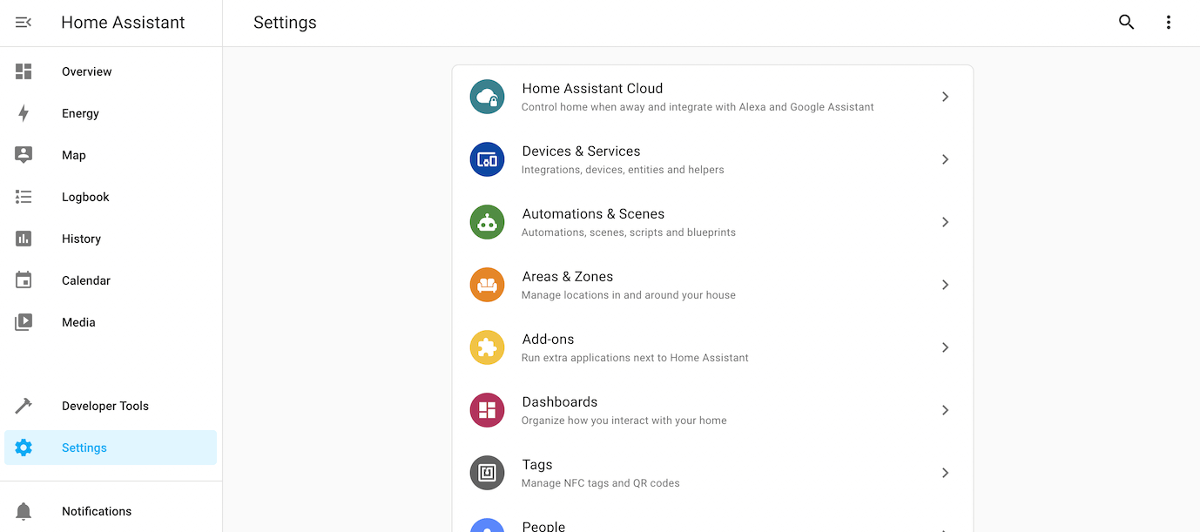The width and height of the screenshot is (1200, 532).
Task: Open the overflow three-dot menu
Action: [1169, 22]
